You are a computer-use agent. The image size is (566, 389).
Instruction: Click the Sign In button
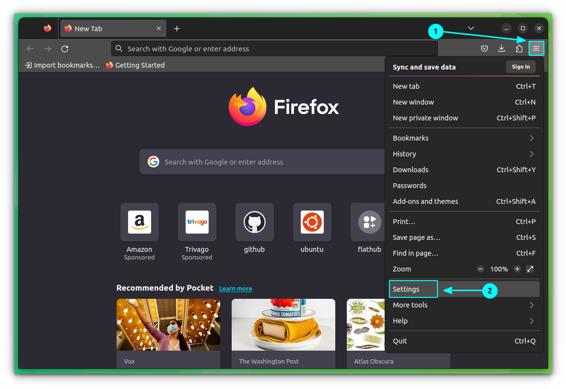(x=520, y=67)
